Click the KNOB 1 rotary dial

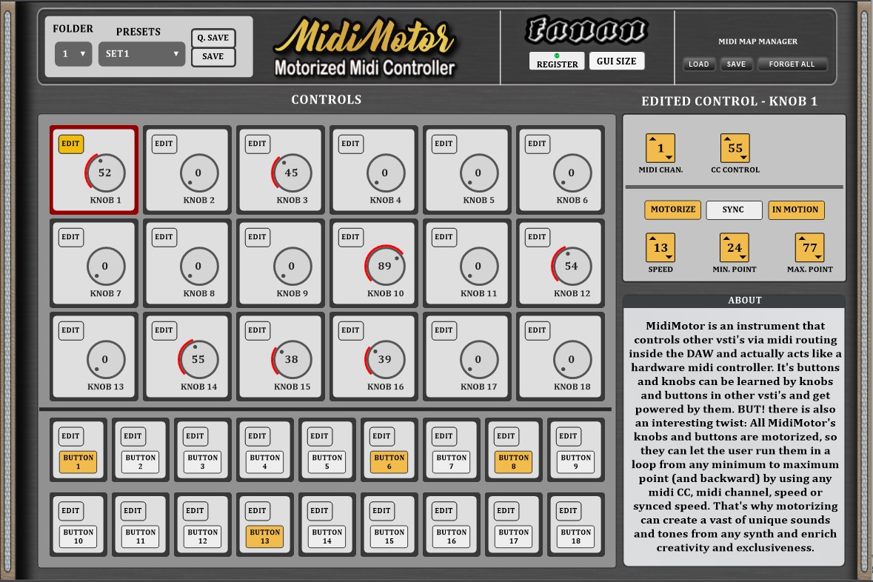pyautogui.click(x=105, y=172)
